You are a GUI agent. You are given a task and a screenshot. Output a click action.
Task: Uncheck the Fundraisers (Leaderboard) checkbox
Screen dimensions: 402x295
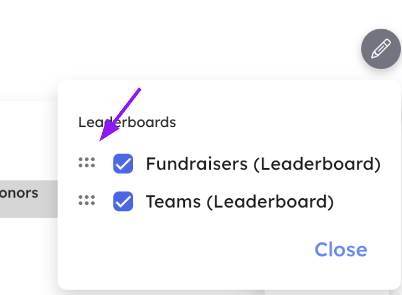[x=123, y=164]
